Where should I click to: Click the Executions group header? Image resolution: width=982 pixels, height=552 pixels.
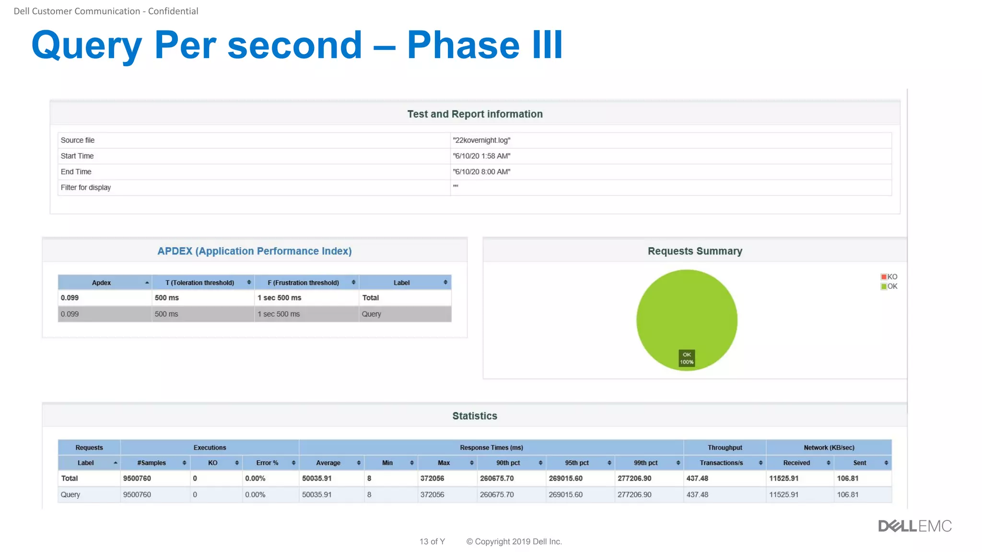(x=210, y=448)
